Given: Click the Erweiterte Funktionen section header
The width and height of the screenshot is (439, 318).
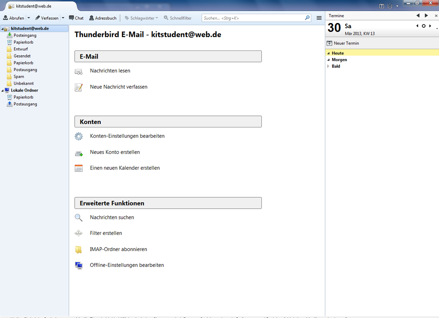Looking at the screenshot, I should tap(168, 203).
